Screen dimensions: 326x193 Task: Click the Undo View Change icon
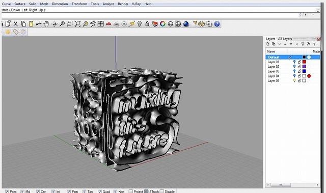point(93,24)
